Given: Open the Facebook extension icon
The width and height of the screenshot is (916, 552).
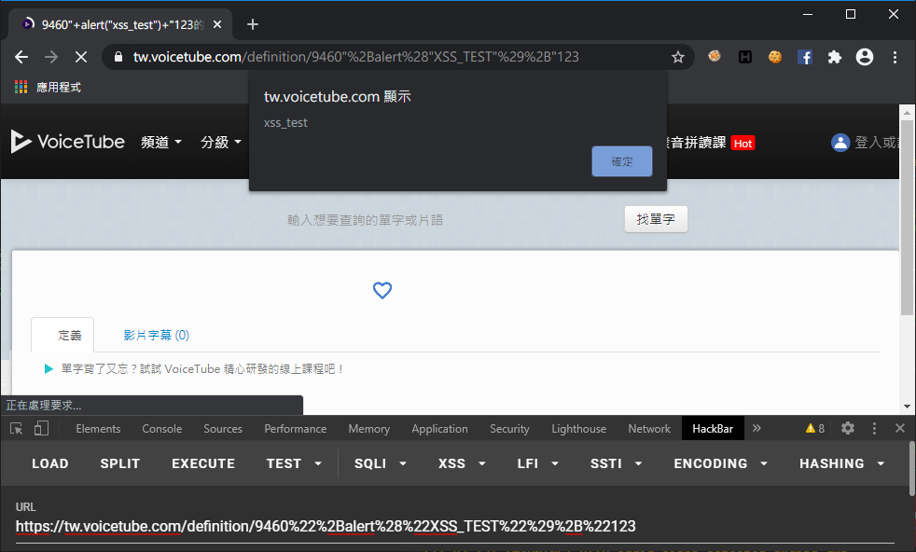Looking at the screenshot, I should click(805, 57).
